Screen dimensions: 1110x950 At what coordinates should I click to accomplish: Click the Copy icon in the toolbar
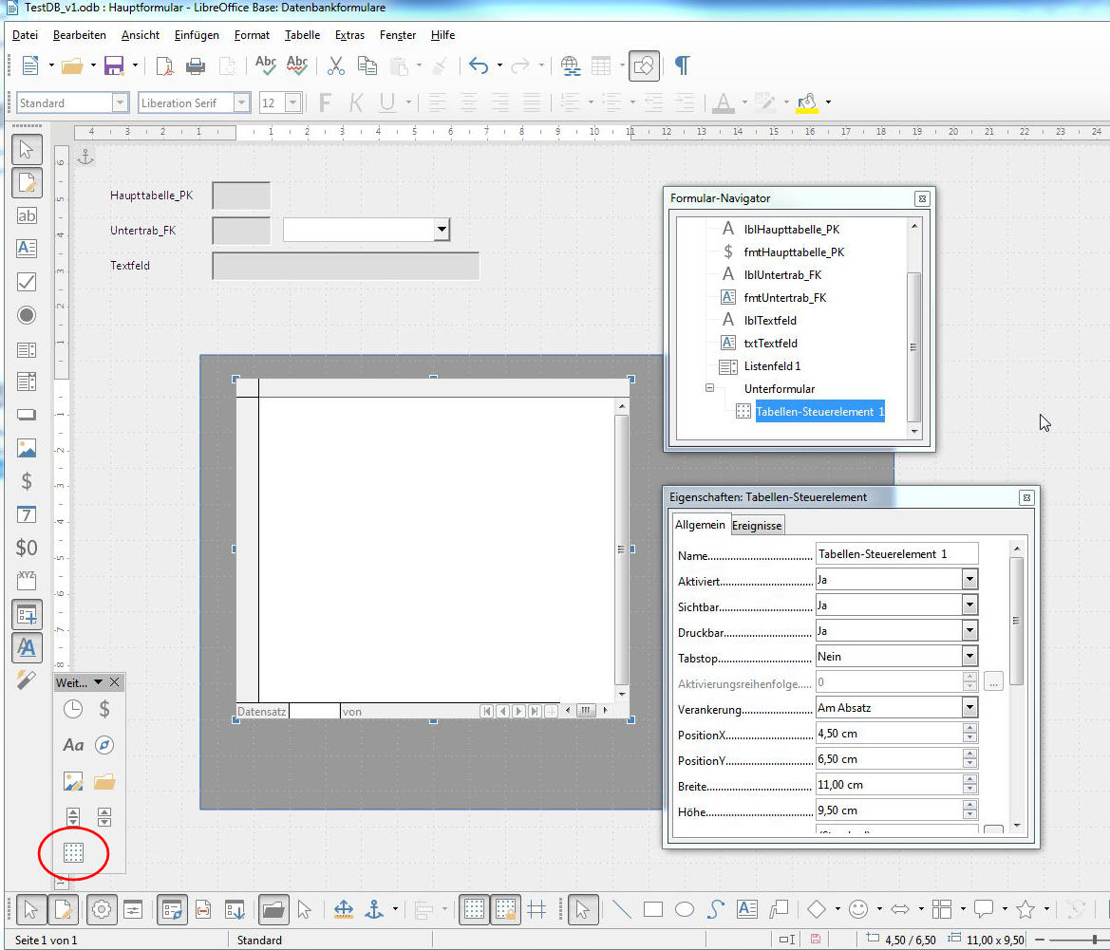click(367, 65)
